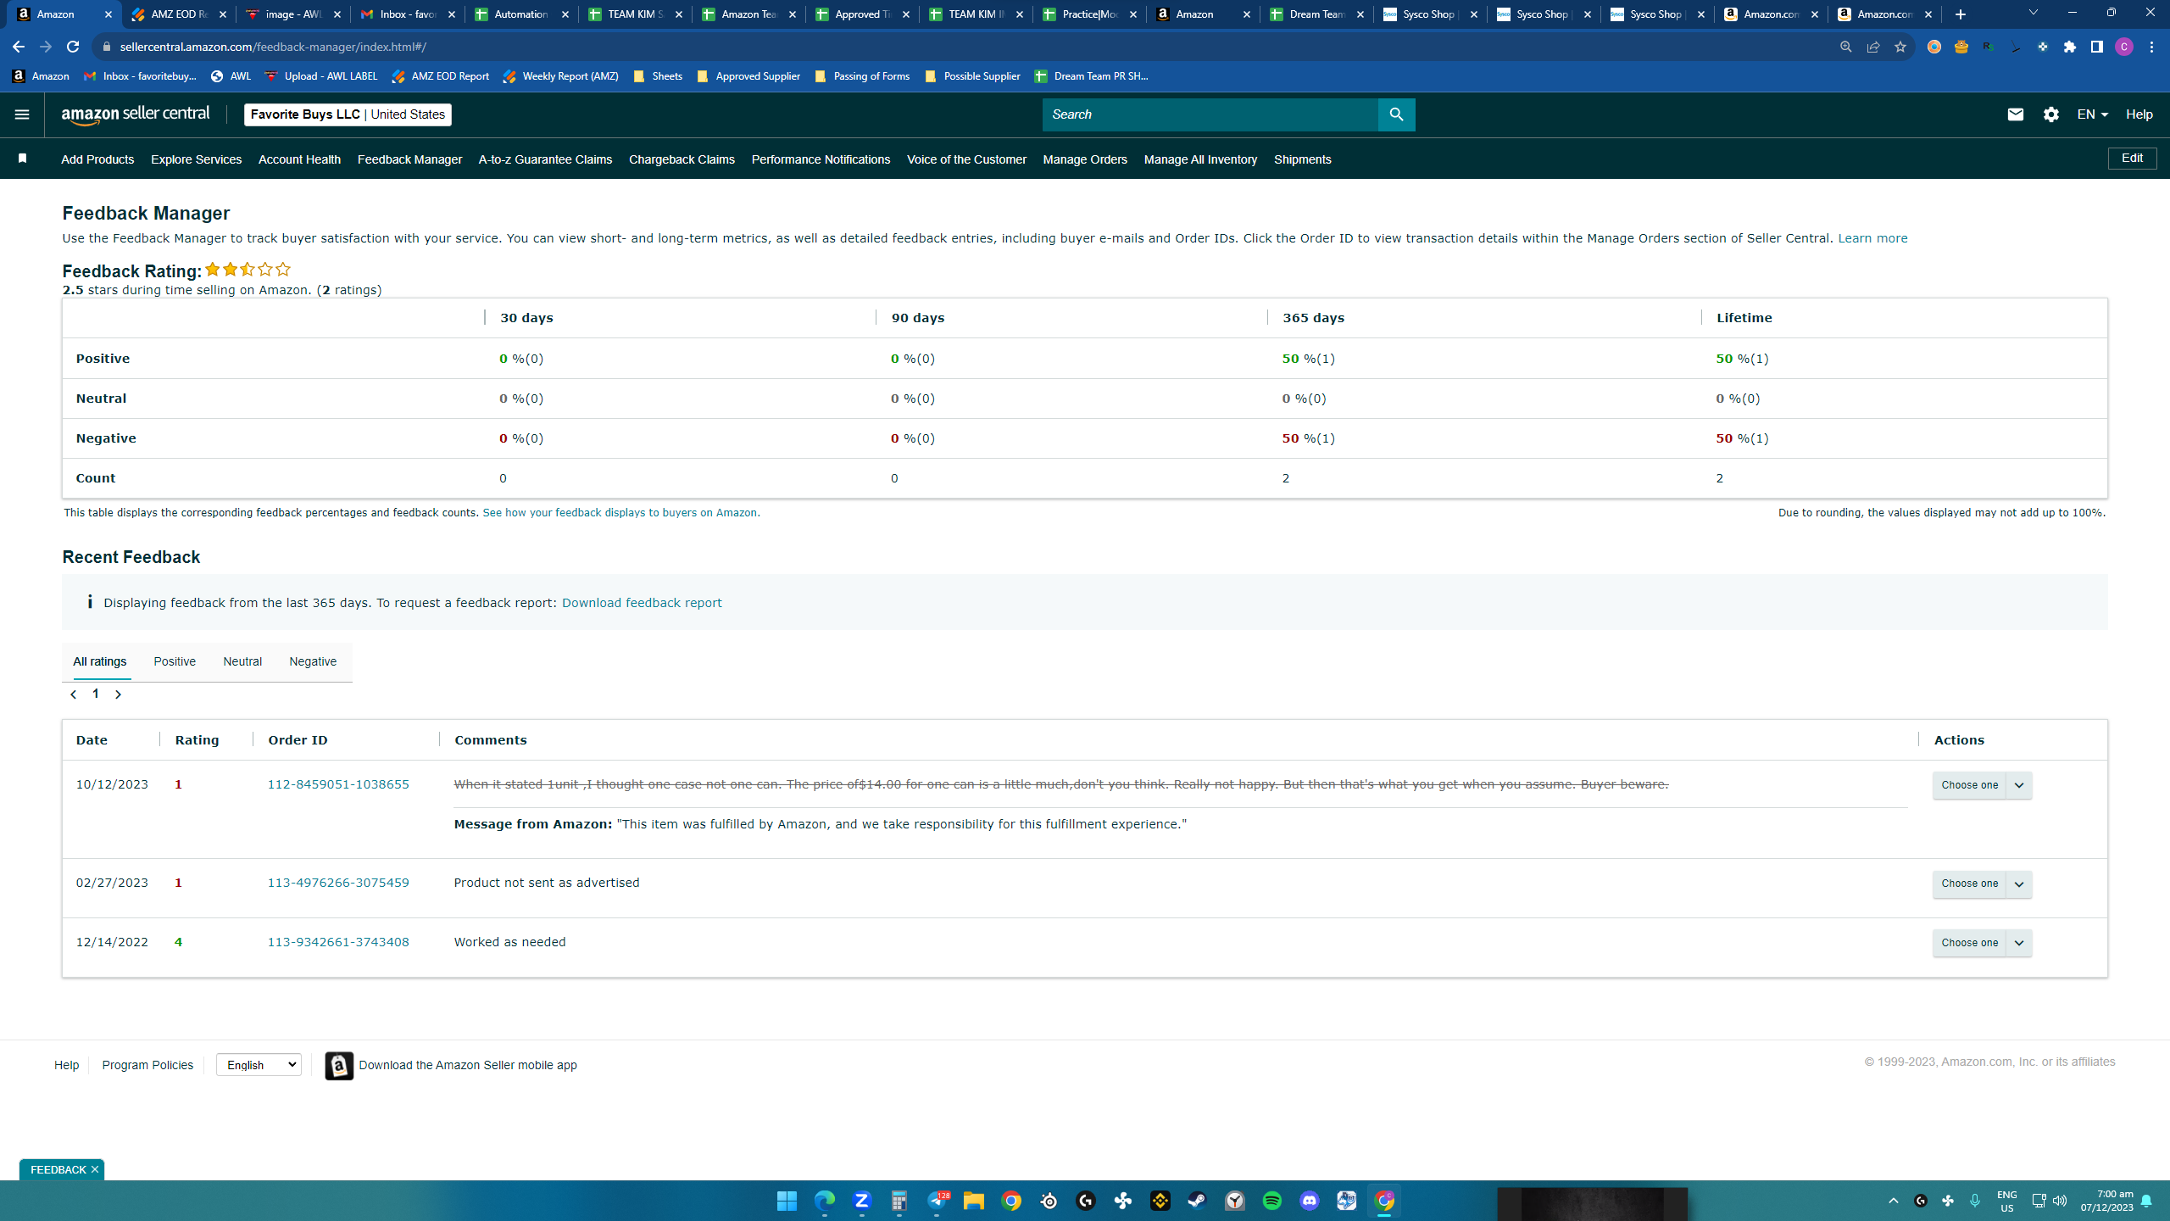This screenshot has height=1221, width=2170.
Task: Open Steam from the taskbar
Action: pyautogui.click(x=1197, y=1201)
